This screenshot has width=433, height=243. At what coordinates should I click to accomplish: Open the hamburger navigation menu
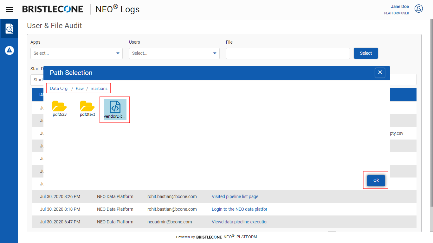10,9
